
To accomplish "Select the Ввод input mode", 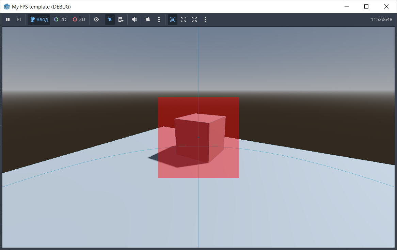I will (x=39, y=20).
